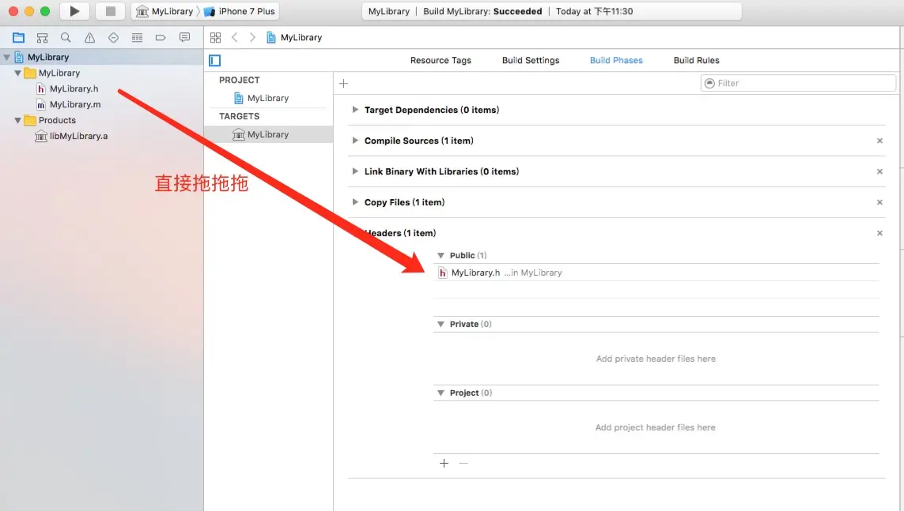The width and height of the screenshot is (904, 511).
Task: Open the Symbol navigator icon
Action: pyautogui.click(x=42, y=37)
